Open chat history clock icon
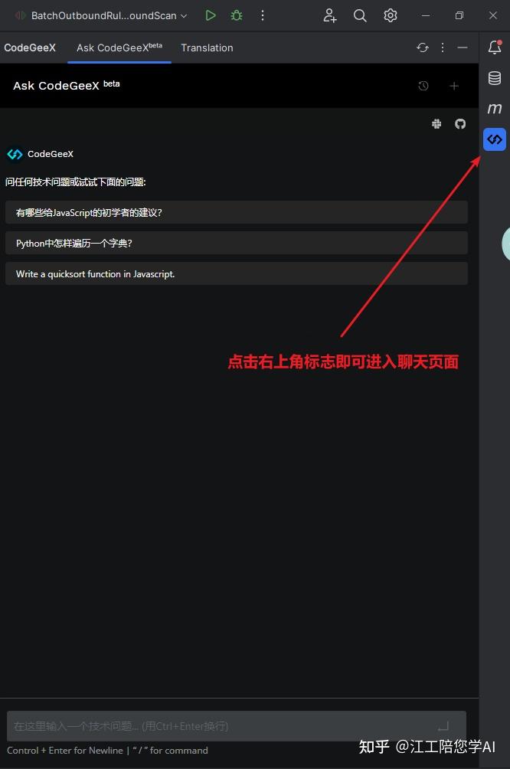510x769 pixels. 423,86
